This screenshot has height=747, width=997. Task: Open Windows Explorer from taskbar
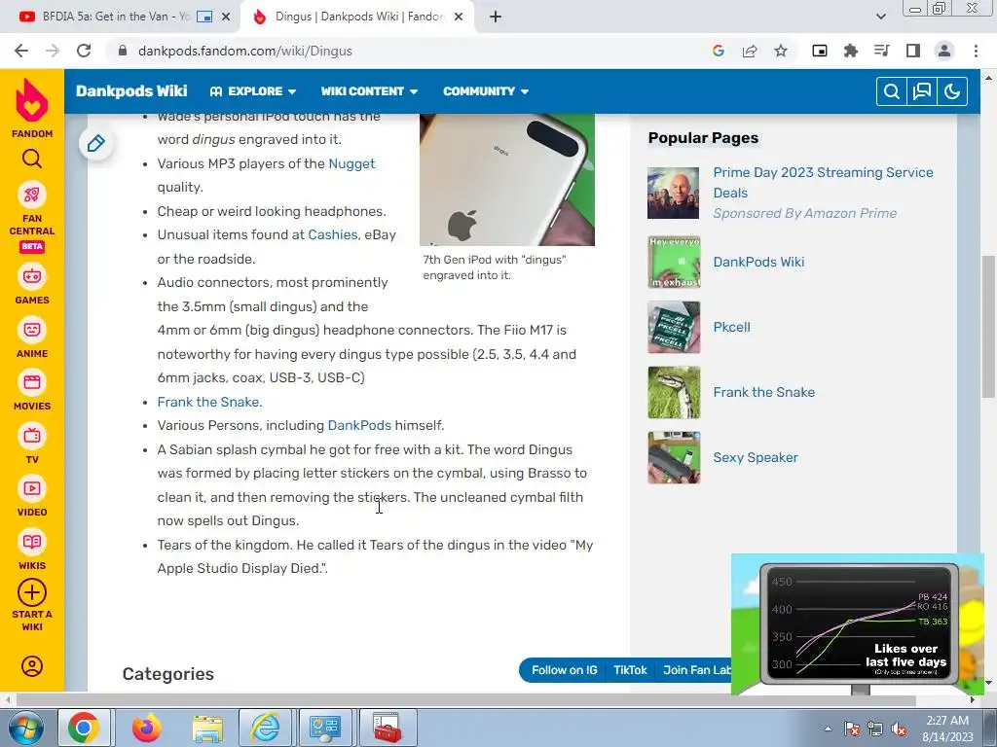(x=207, y=729)
